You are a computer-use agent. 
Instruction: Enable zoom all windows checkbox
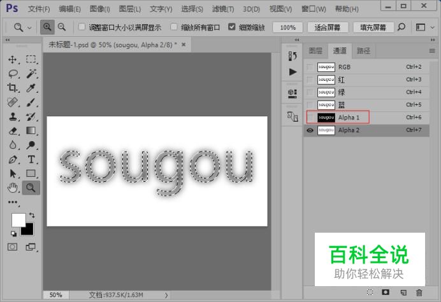(x=174, y=27)
